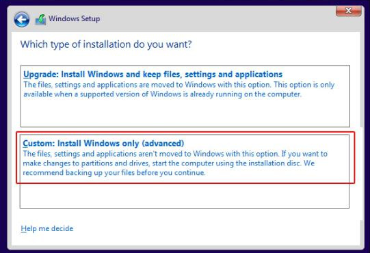Go back using the blue arrow button
Image resolution: width=370 pixels, height=253 pixels.
[22, 19]
